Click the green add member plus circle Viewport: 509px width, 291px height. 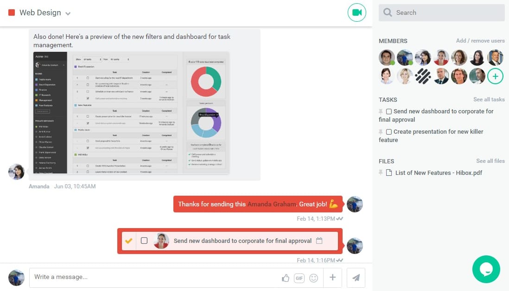coord(495,76)
